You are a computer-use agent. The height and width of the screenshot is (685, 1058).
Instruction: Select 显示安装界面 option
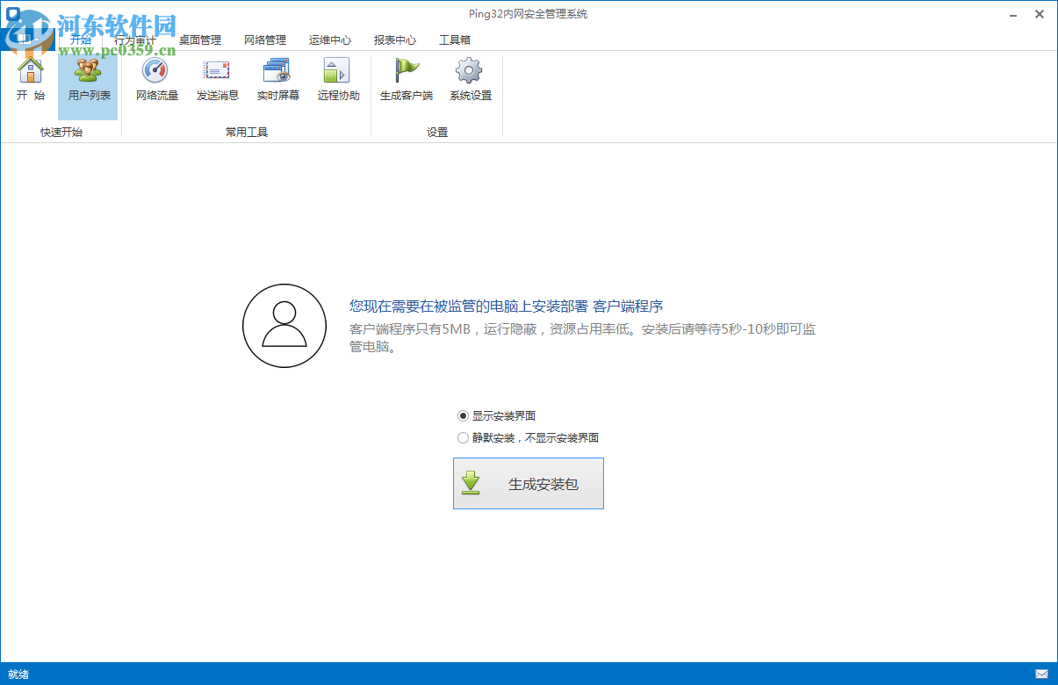click(x=463, y=415)
